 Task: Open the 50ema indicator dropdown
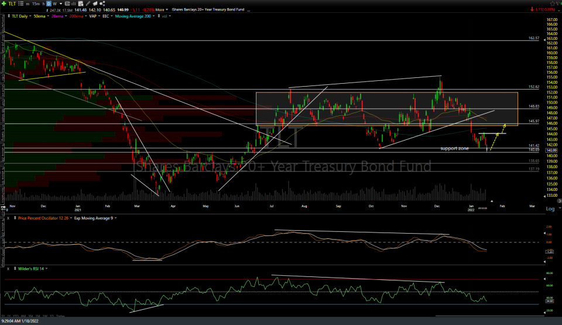coord(48,16)
